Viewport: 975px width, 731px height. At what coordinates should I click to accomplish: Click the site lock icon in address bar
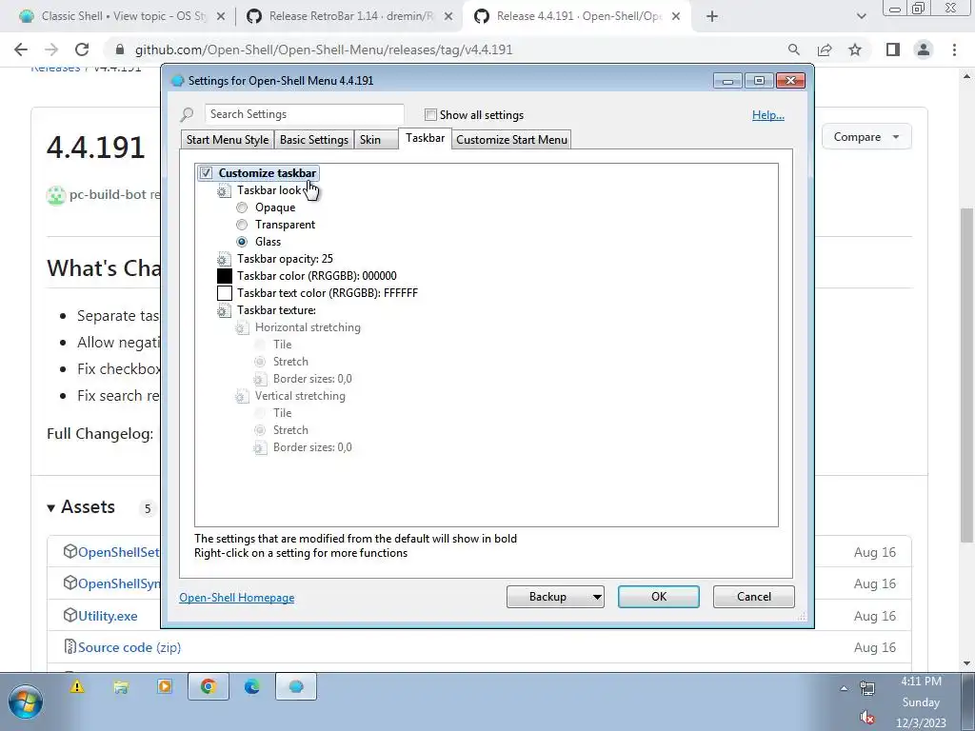(x=120, y=49)
